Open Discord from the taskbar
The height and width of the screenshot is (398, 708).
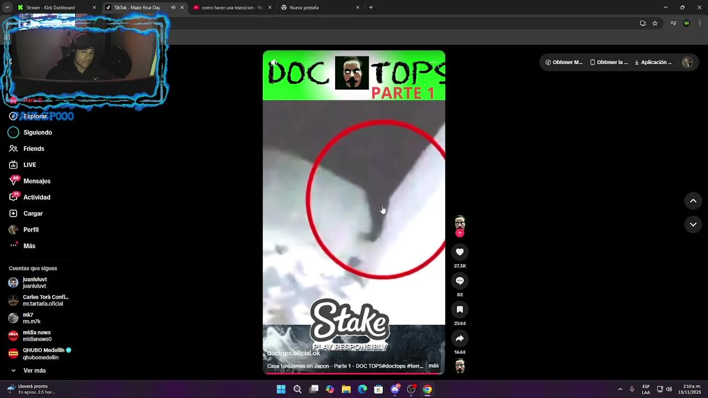395,389
